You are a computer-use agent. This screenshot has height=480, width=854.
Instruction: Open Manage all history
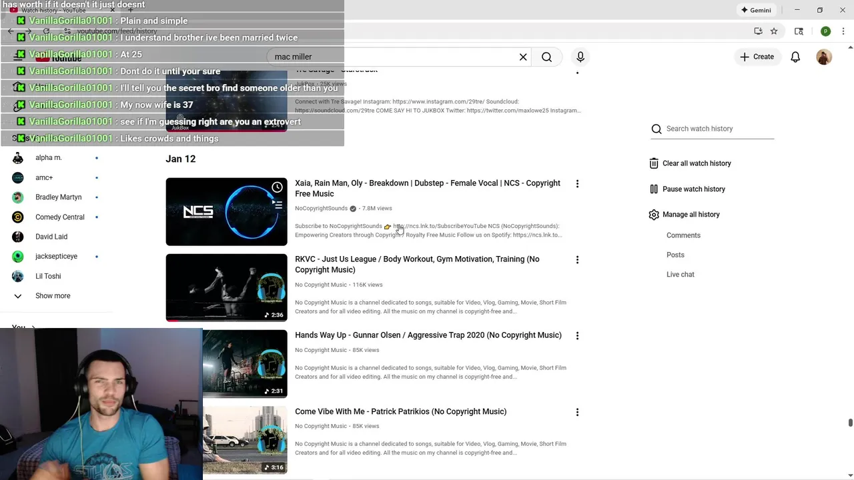pyautogui.click(x=684, y=215)
